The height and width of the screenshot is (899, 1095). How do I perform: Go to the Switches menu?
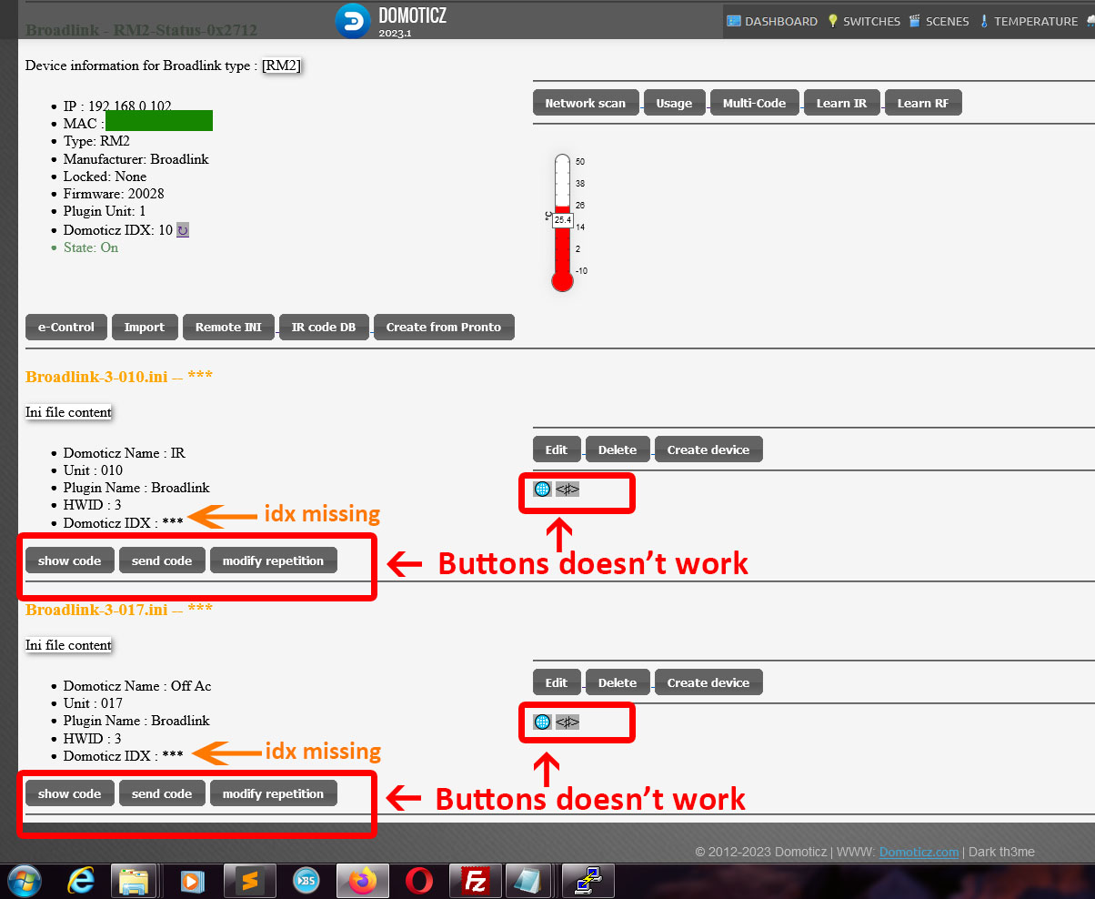(863, 21)
